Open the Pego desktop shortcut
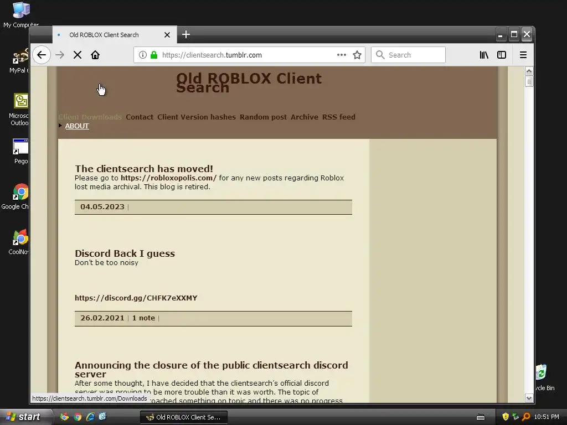This screenshot has width=567, height=425. (x=20, y=151)
